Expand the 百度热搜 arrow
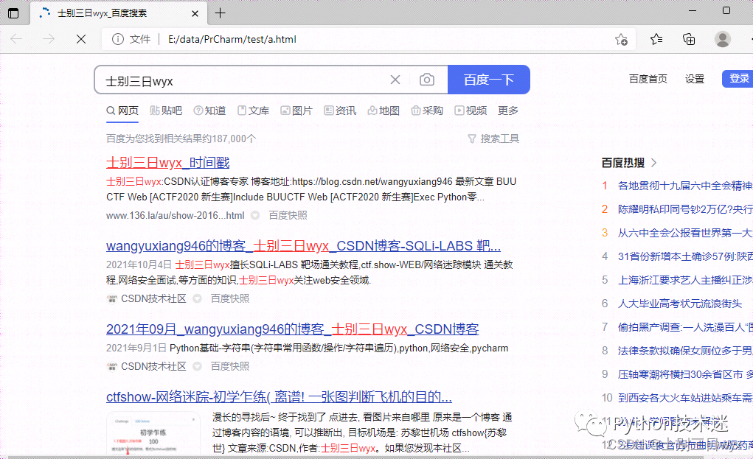The width and height of the screenshot is (753, 459). point(654,163)
